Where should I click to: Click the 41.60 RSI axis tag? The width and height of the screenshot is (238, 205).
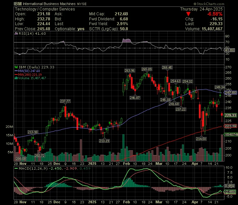click(x=230, y=50)
